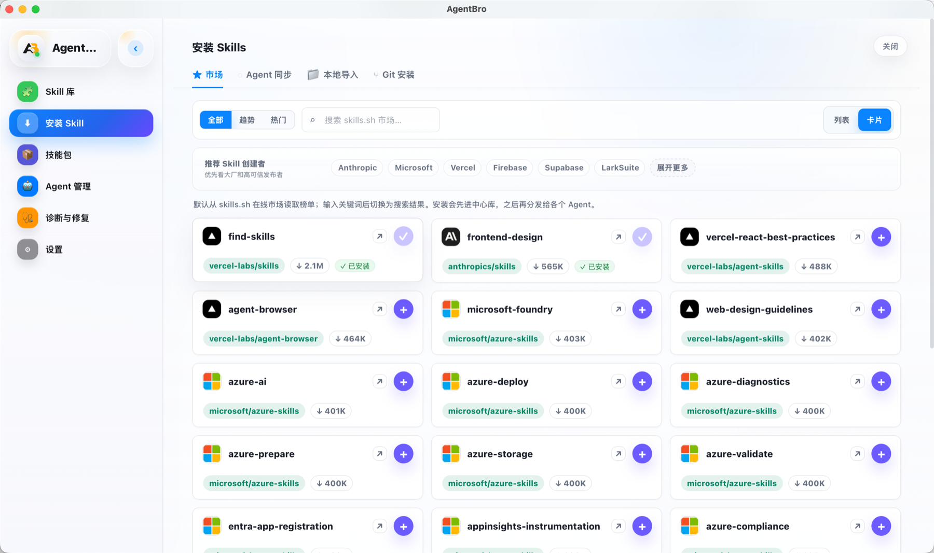Open azure-compliance external link icon
Image resolution: width=934 pixels, height=553 pixels.
point(858,526)
